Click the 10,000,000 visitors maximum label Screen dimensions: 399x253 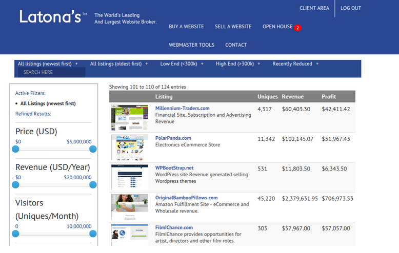coord(79,226)
